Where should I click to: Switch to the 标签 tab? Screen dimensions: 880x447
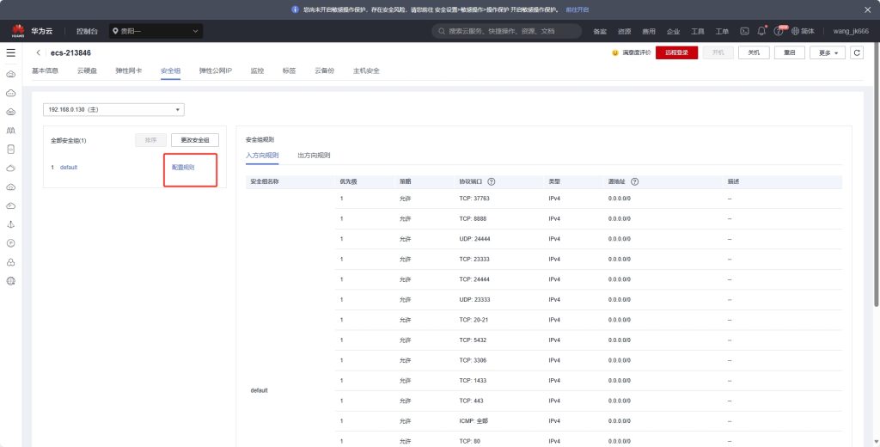[289, 70]
